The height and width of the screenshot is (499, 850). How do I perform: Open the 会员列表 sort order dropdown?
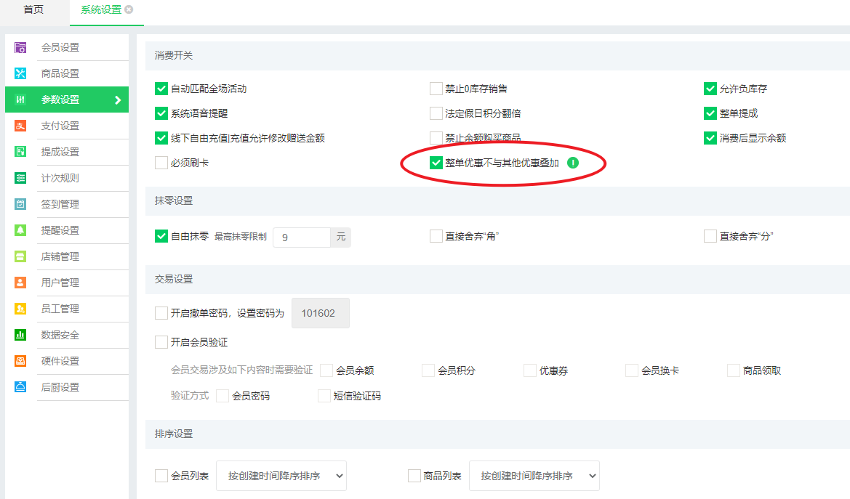[281, 476]
